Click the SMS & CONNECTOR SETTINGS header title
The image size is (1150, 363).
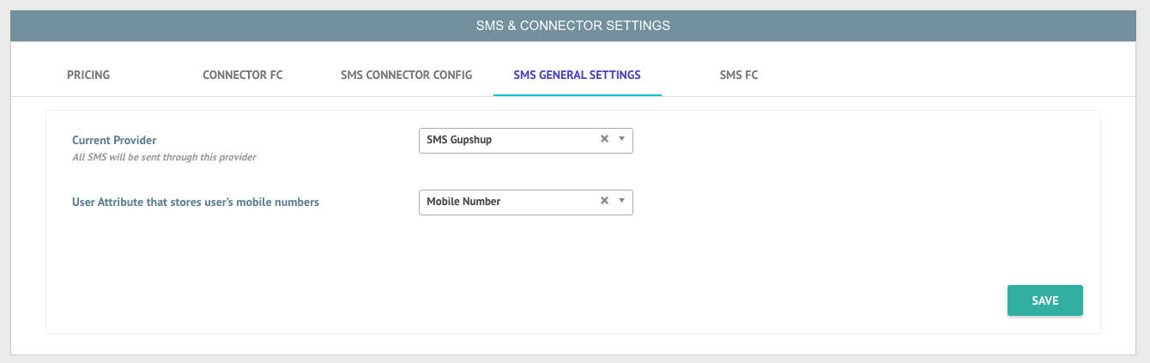[x=573, y=26]
